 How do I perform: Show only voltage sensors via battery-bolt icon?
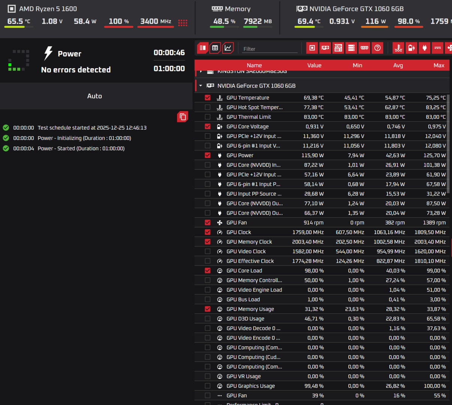click(411, 48)
